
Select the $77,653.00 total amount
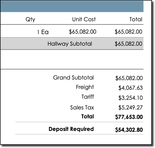(129, 117)
